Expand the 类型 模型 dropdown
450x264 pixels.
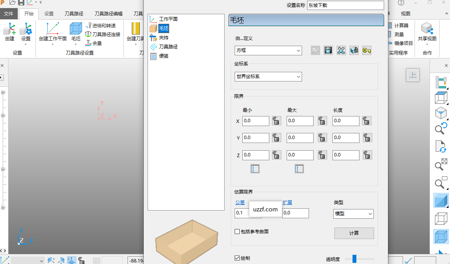pyautogui.click(x=353, y=214)
